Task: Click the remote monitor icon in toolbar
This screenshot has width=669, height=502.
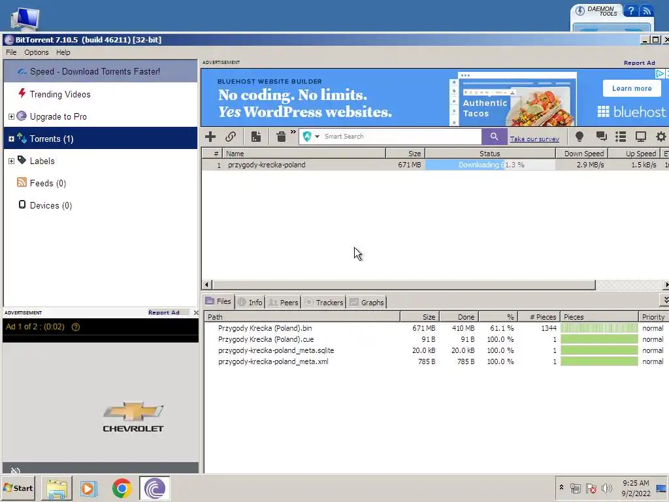Action: [640, 137]
